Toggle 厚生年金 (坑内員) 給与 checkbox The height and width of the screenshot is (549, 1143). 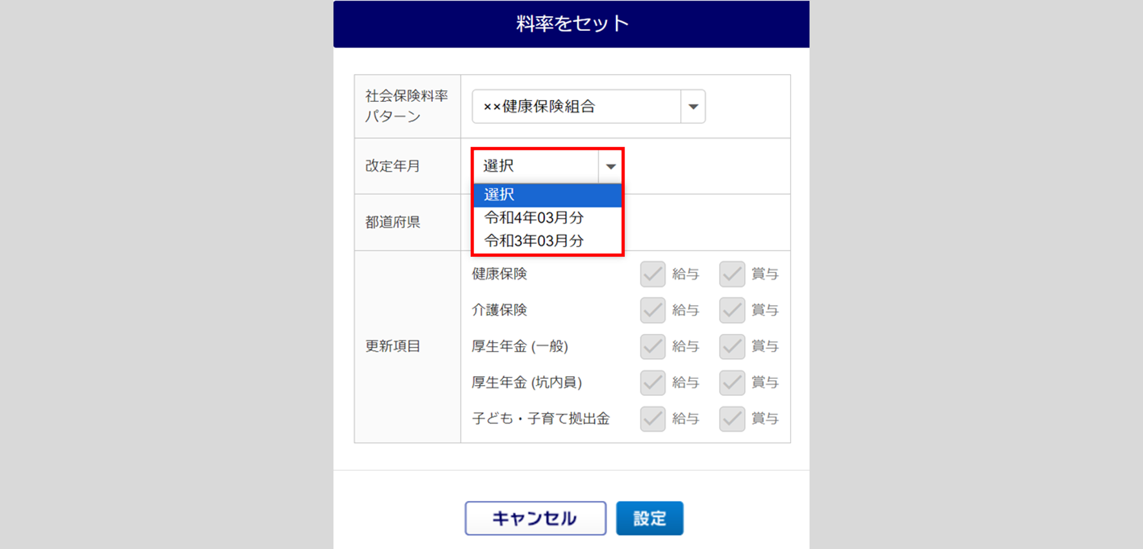[x=653, y=383]
